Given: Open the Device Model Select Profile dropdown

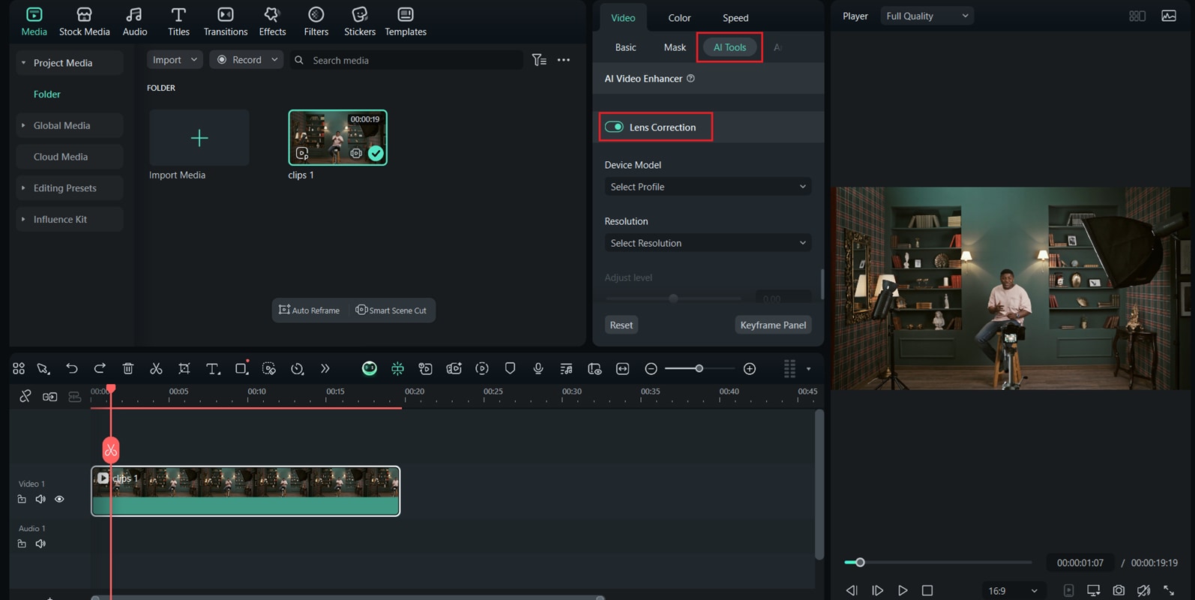Looking at the screenshot, I should click(x=708, y=187).
